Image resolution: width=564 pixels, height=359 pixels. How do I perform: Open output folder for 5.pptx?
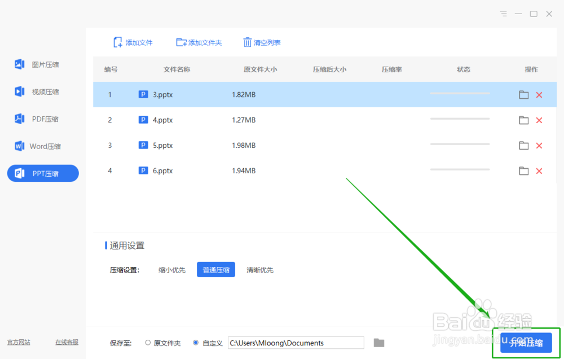click(x=523, y=146)
